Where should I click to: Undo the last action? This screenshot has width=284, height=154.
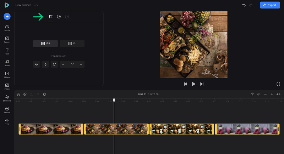[x=244, y=5]
